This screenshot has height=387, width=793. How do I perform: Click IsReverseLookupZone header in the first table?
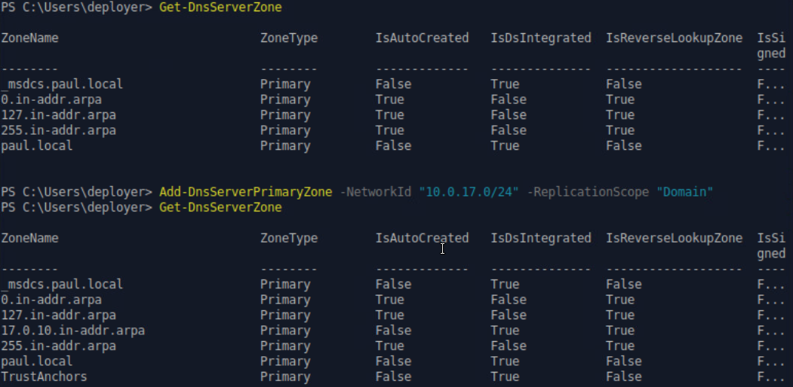(674, 38)
